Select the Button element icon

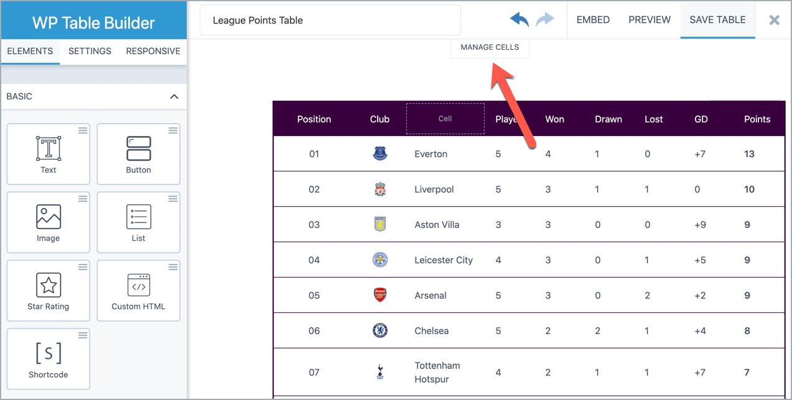(x=138, y=148)
